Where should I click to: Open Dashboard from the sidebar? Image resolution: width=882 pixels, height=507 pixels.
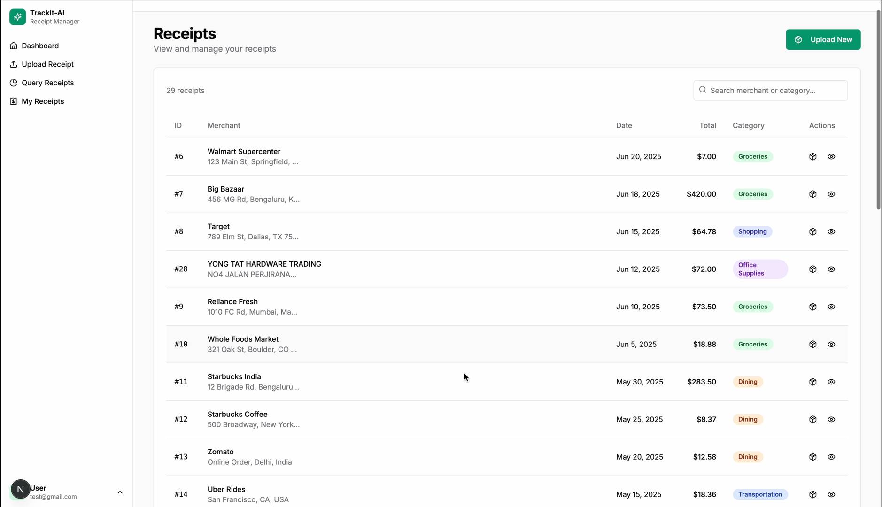pyautogui.click(x=40, y=46)
